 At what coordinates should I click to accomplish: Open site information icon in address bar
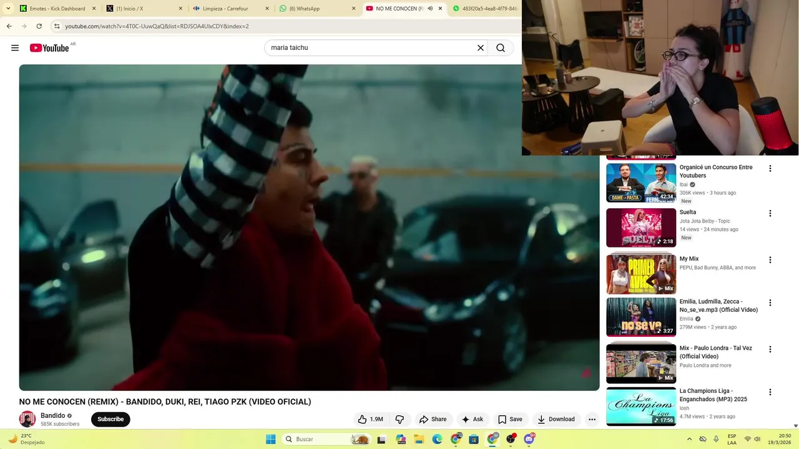tap(57, 26)
